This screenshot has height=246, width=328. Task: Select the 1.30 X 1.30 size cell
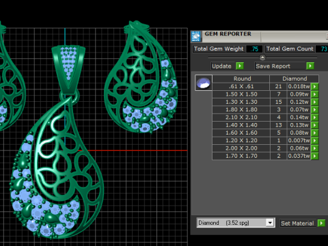(241, 102)
